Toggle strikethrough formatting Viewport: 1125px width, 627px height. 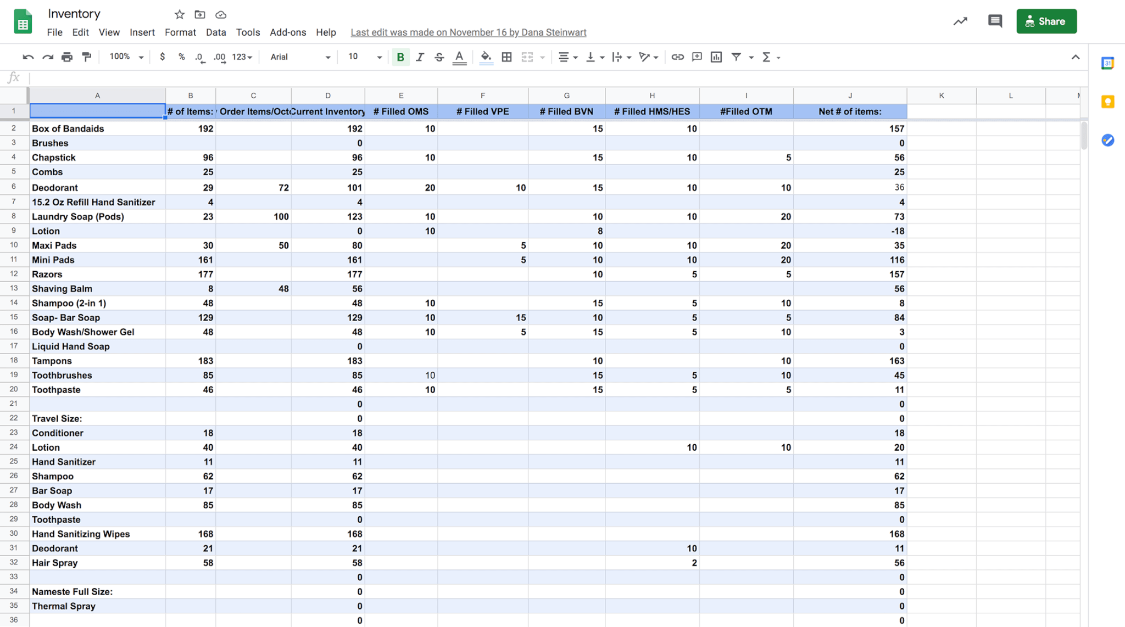439,57
